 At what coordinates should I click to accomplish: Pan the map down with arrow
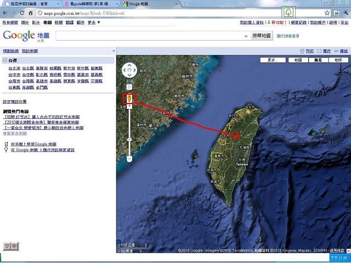click(x=129, y=76)
